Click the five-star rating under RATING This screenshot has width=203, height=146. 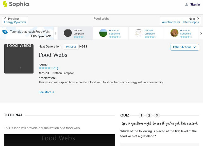coord(46,68)
